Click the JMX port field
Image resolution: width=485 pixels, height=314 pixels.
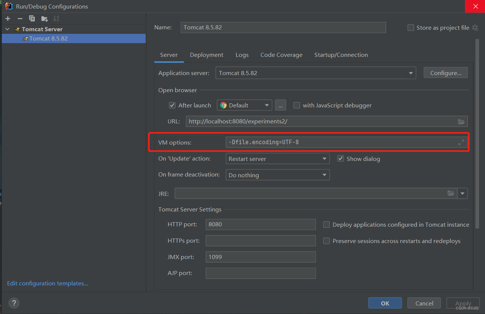click(261, 257)
